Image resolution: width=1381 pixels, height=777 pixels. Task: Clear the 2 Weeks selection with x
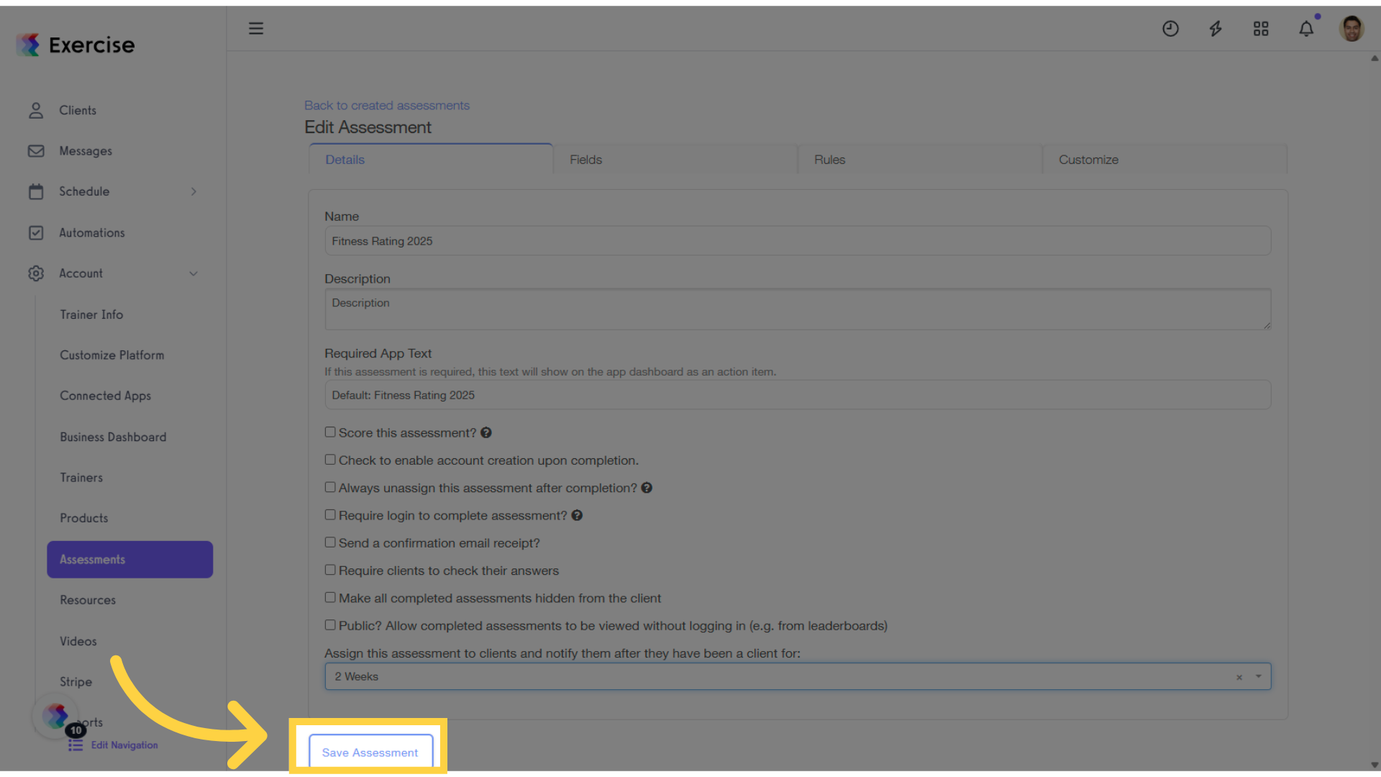[x=1239, y=677]
